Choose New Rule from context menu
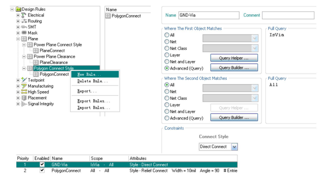Viewport: 328px width, 175px height. click(89, 75)
